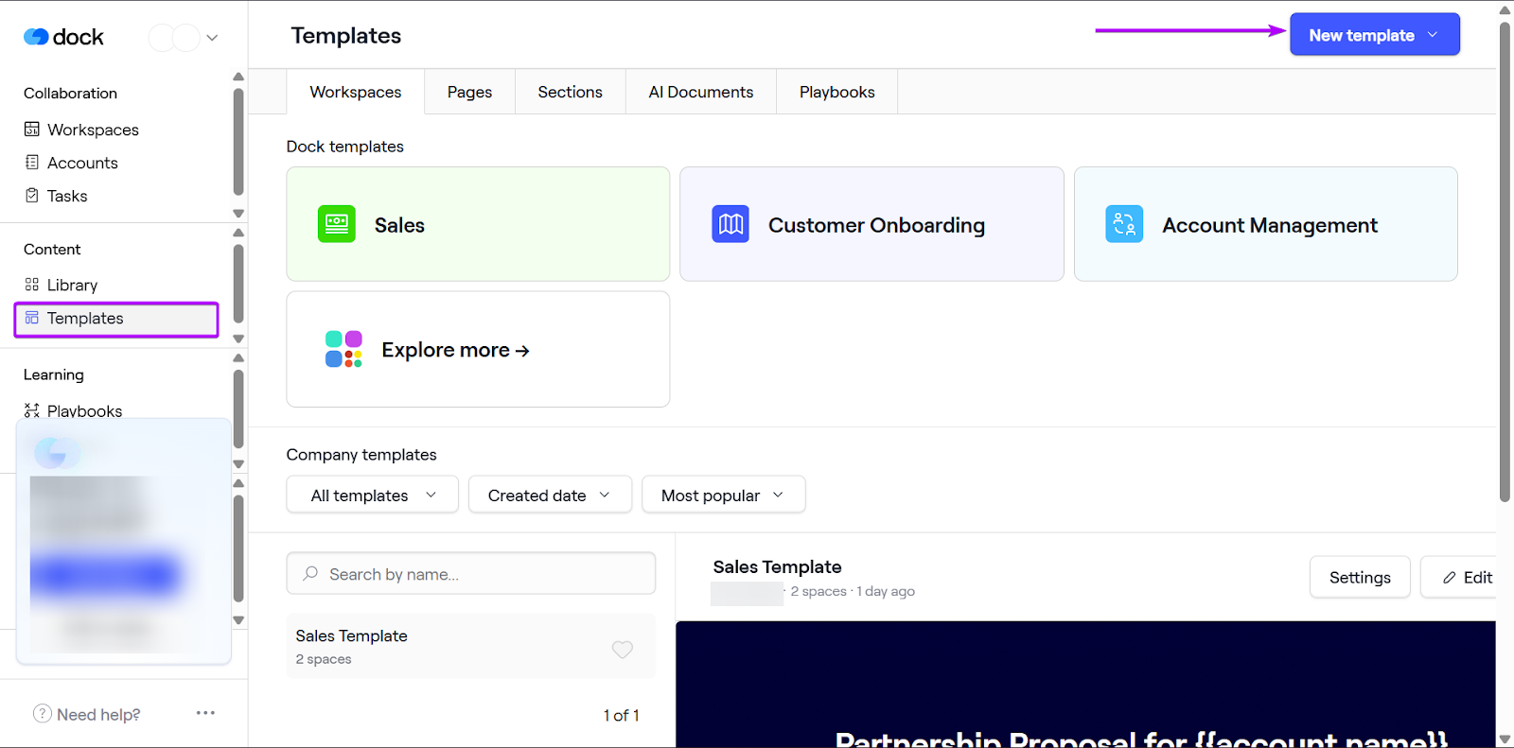Click the Tasks clipboard icon
The width and height of the screenshot is (1514, 748).
point(32,196)
